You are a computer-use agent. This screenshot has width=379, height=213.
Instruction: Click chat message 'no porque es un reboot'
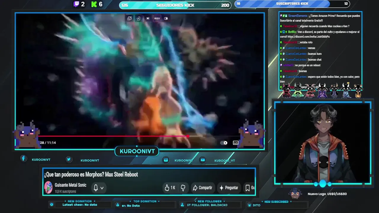[x=307, y=65]
